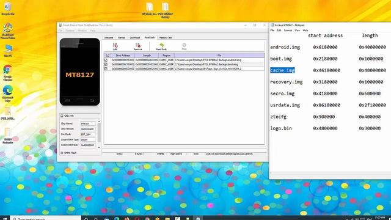Image resolution: width=391 pixels, height=220 pixels.
Task: Open Notepad View menu
Action: click(298, 31)
